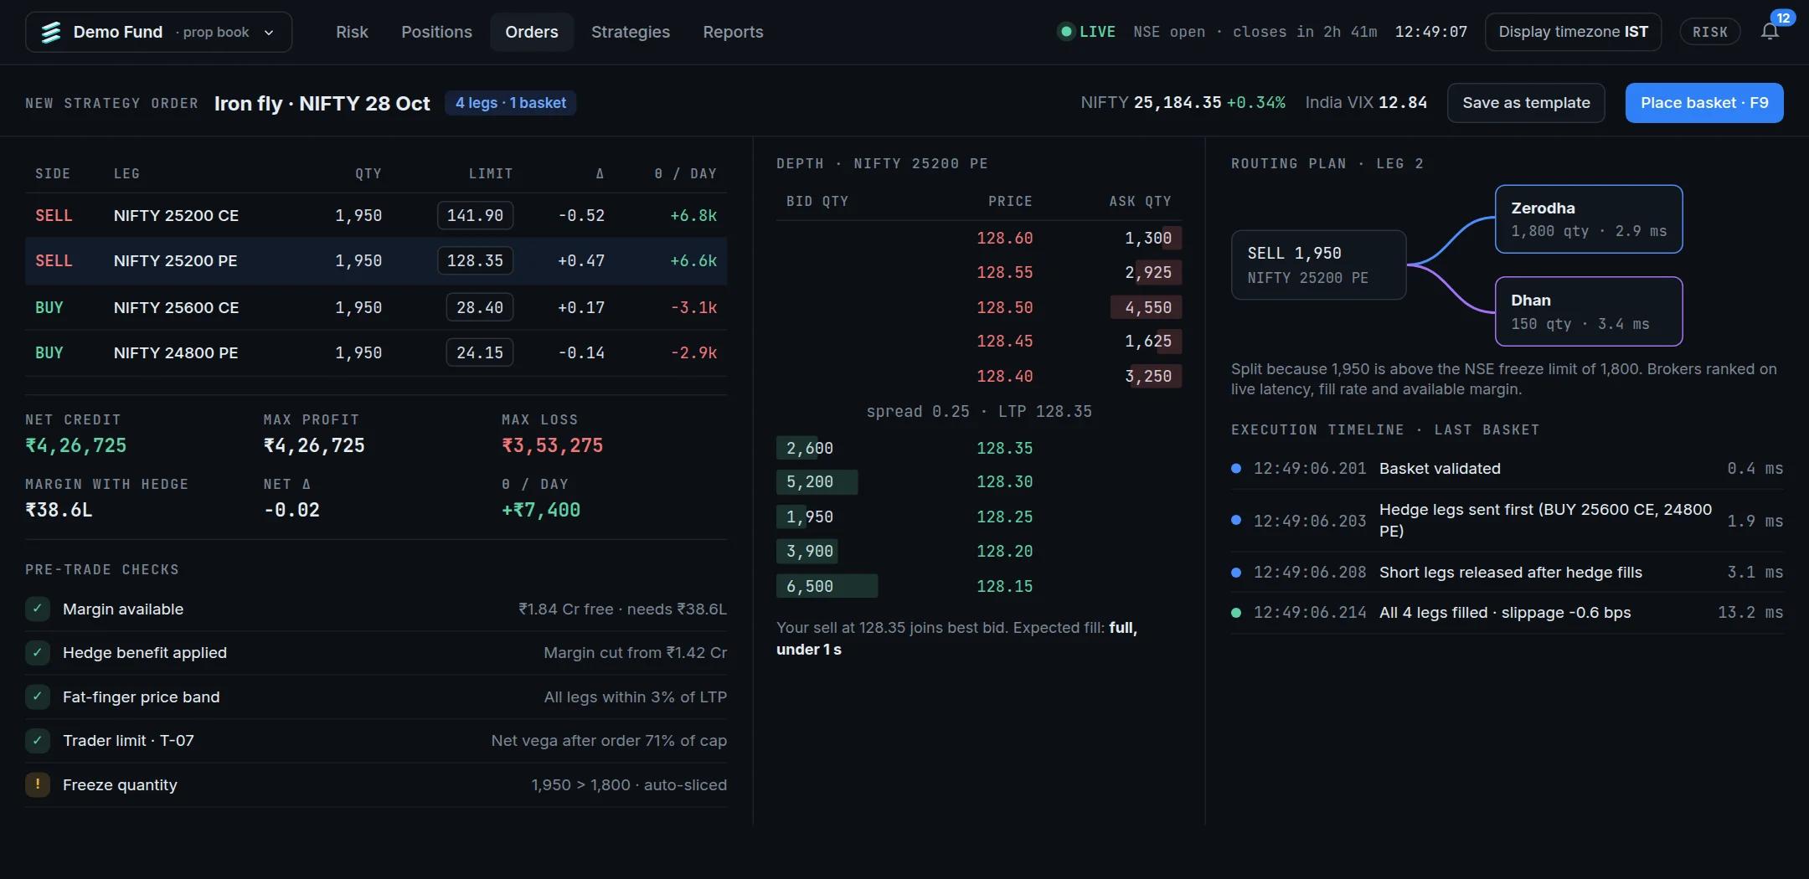Click the RISK pill button

[x=1710, y=32]
